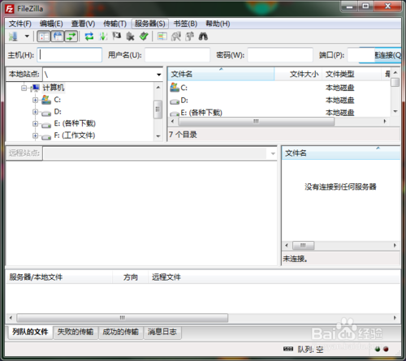This screenshot has height=361, width=406.
Task: Focus the 端口(P) port field
Action: [x=361, y=55]
